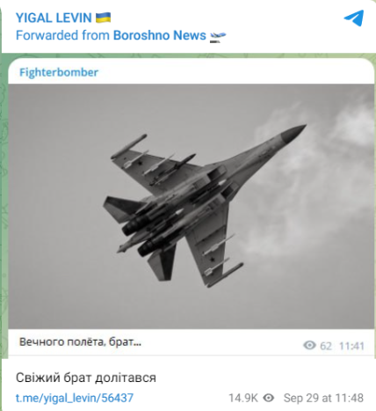Open the 'Sep 29 at 11:48' date link

tap(323, 398)
